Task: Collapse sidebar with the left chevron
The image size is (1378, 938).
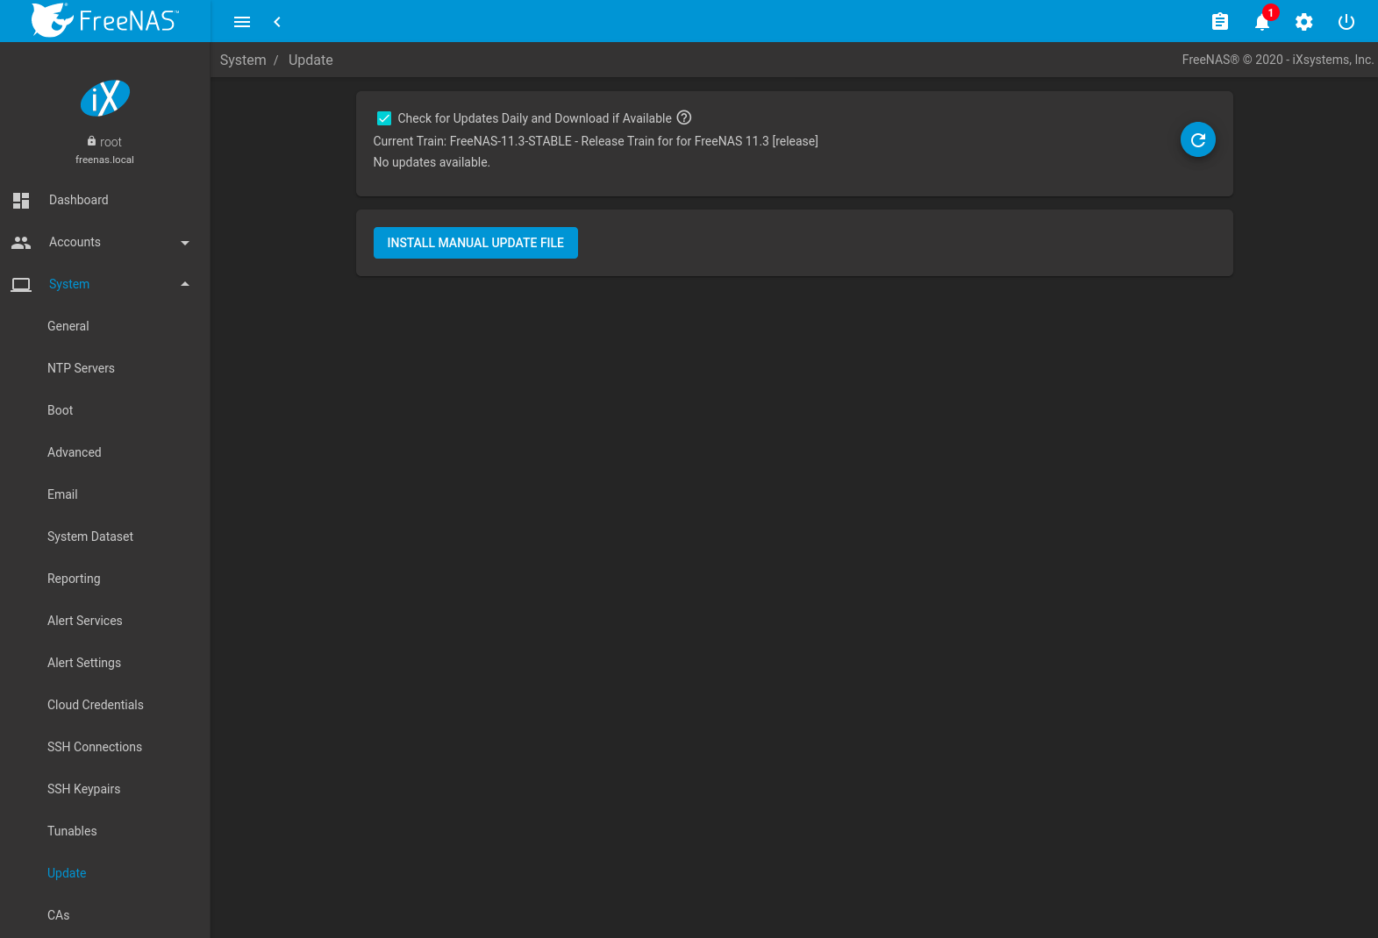Action: pos(277,22)
